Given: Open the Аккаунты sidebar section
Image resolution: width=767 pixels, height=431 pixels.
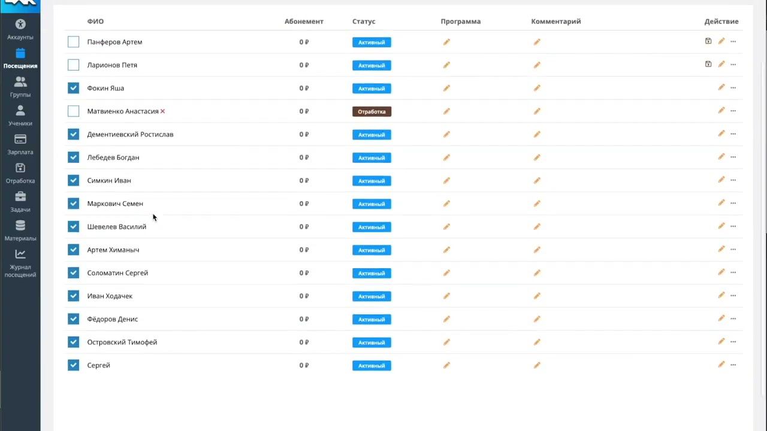Looking at the screenshot, I should click(x=20, y=29).
